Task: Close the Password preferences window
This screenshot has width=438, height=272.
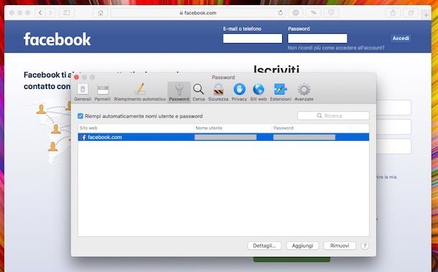Action: (77, 78)
